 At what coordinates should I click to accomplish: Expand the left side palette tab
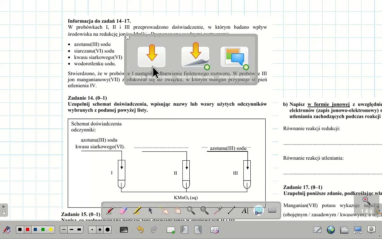[x=4, y=210]
